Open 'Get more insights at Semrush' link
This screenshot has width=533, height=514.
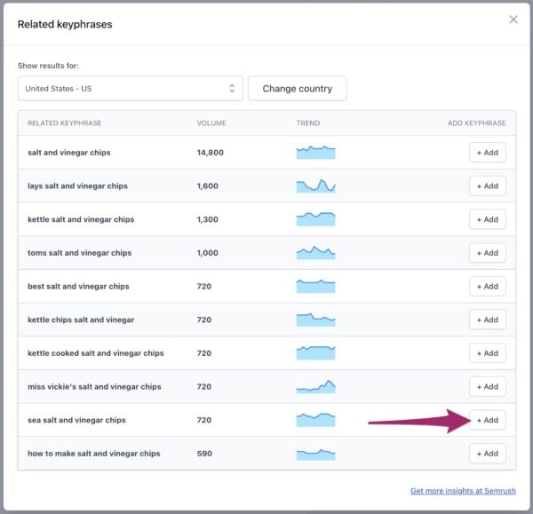(462, 491)
